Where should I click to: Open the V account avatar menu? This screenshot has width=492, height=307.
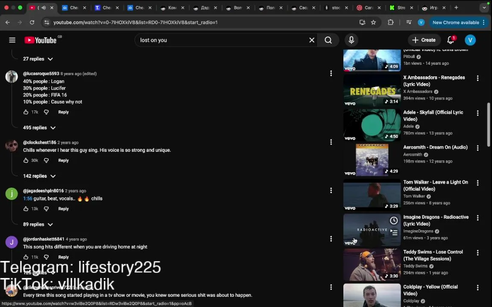pos(470,40)
